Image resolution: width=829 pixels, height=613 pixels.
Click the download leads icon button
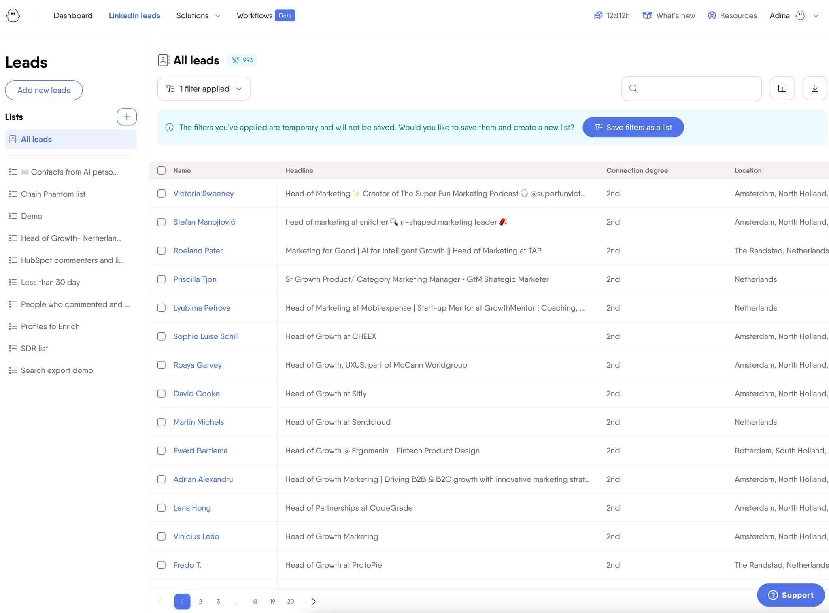click(x=814, y=88)
